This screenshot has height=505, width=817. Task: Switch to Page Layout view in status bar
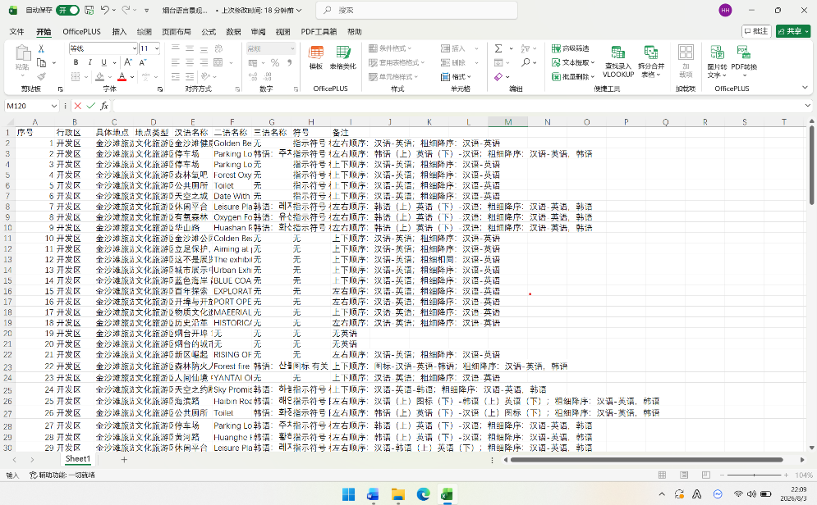pyautogui.click(x=684, y=475)
